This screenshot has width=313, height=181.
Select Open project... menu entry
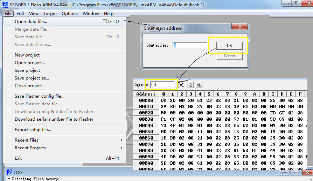click(x=64, y=63)
